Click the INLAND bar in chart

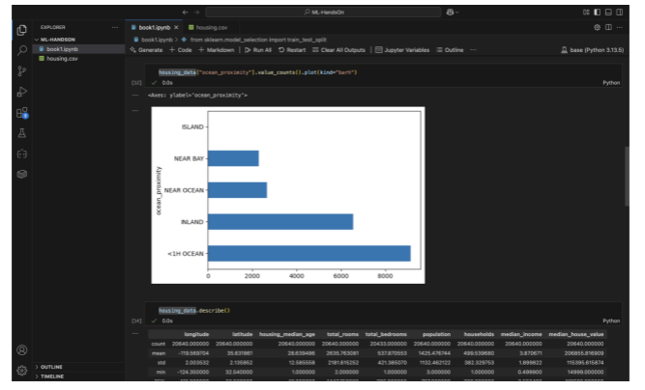click(x=280, y=222)
